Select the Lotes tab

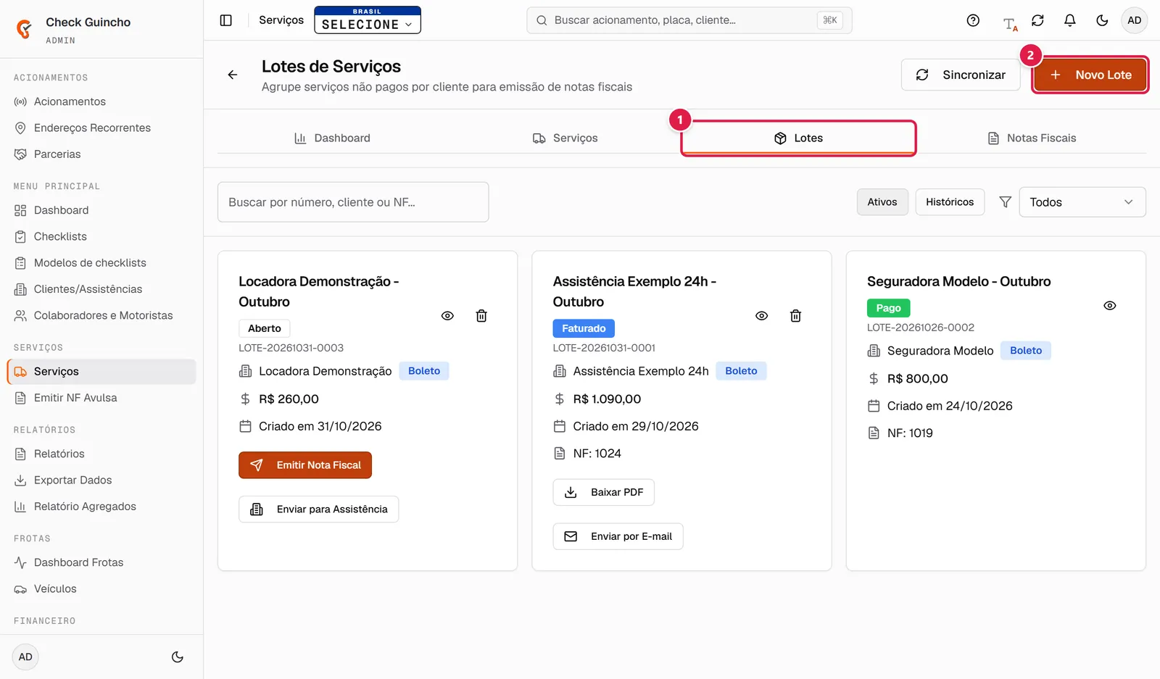[x=798, y=138]
